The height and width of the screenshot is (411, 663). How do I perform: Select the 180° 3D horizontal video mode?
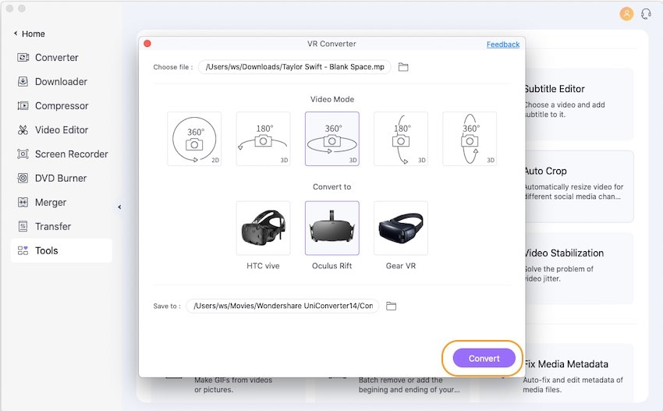[x=263, y=139]
